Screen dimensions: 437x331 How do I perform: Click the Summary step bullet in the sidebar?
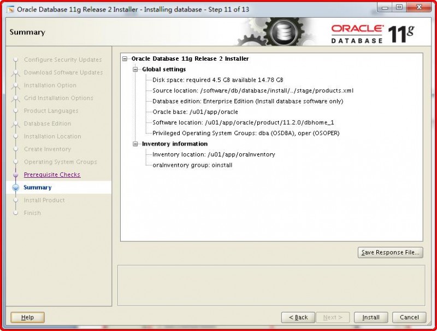tap(15, 187)
